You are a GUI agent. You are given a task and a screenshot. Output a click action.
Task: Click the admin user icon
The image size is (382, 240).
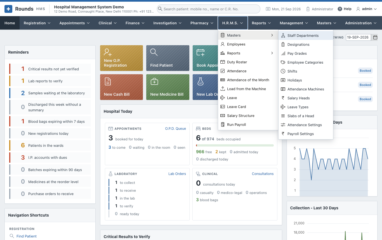[358, 9]
